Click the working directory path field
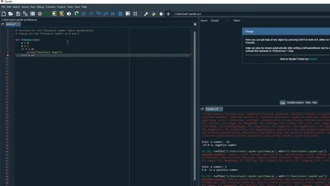Image resolution: width=330 pixels, height=186 pixels. tap(251, 14)
